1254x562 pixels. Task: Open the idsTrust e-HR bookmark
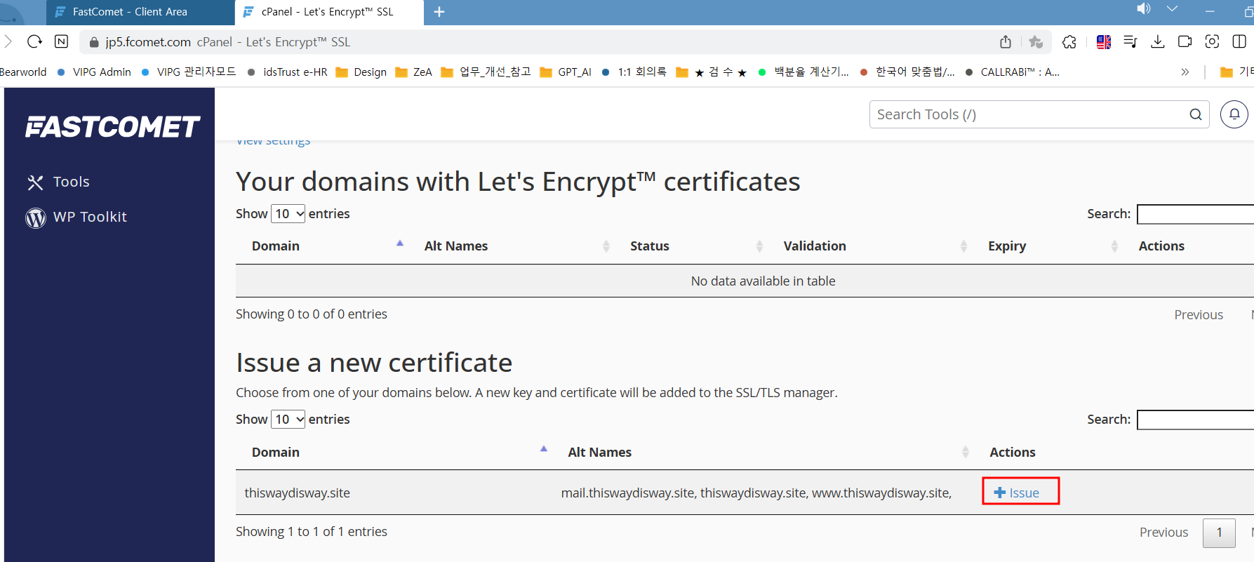coord(288,72)
